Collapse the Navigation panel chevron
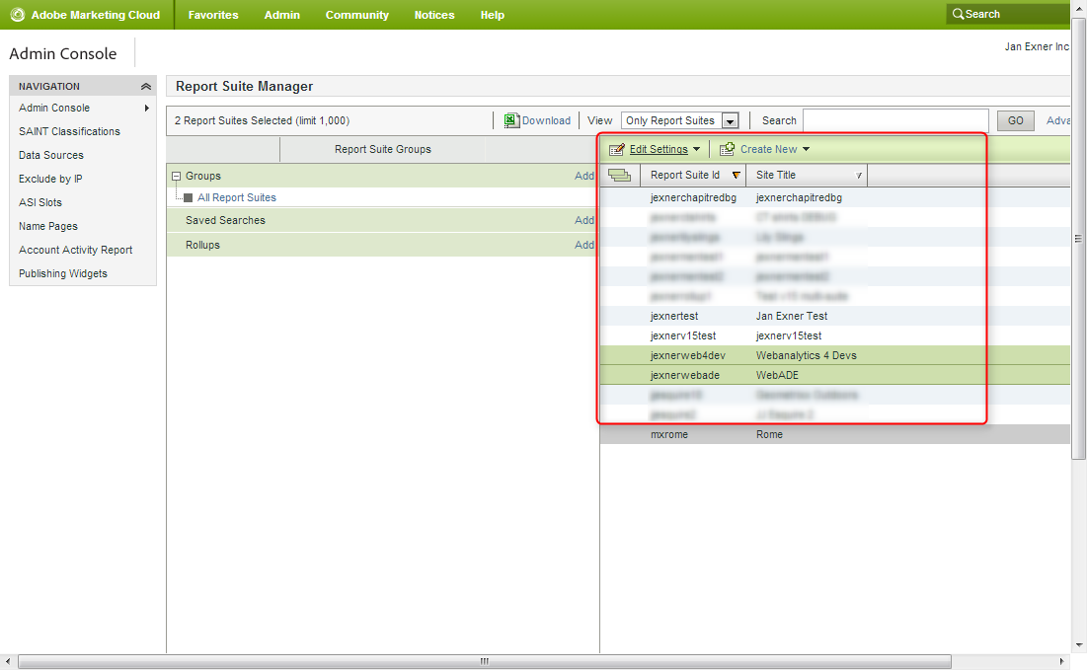1087x670 pixels. 146,87
